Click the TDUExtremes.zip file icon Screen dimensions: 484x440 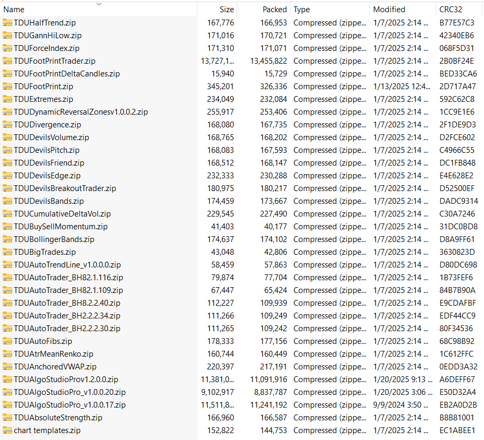point(7,99)
